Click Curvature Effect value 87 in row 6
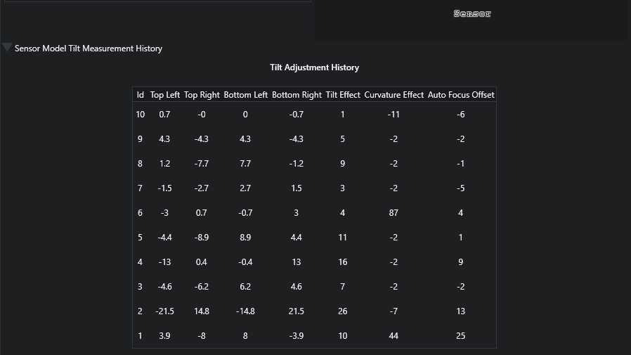Screen dimensions: 631x355 pos(393,212)
